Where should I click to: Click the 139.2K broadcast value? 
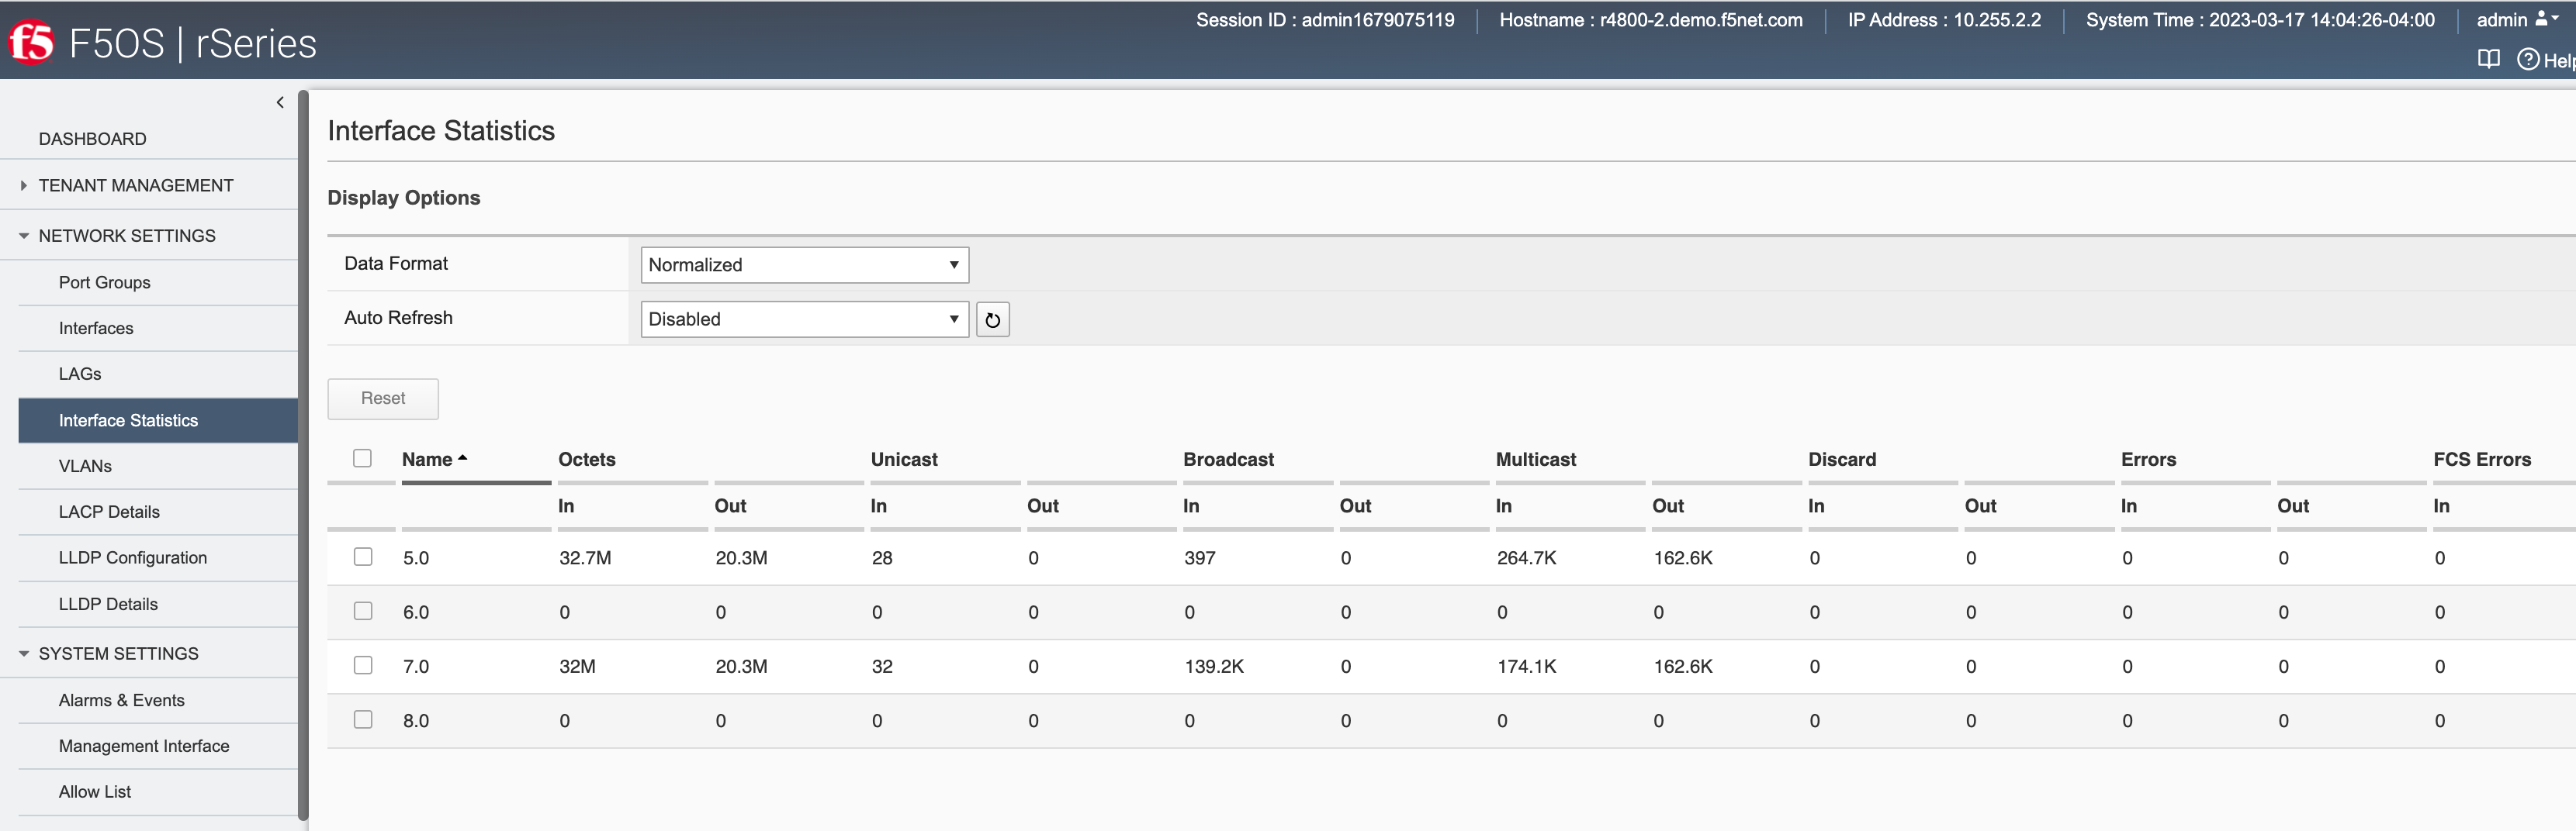click(1214, 666)
